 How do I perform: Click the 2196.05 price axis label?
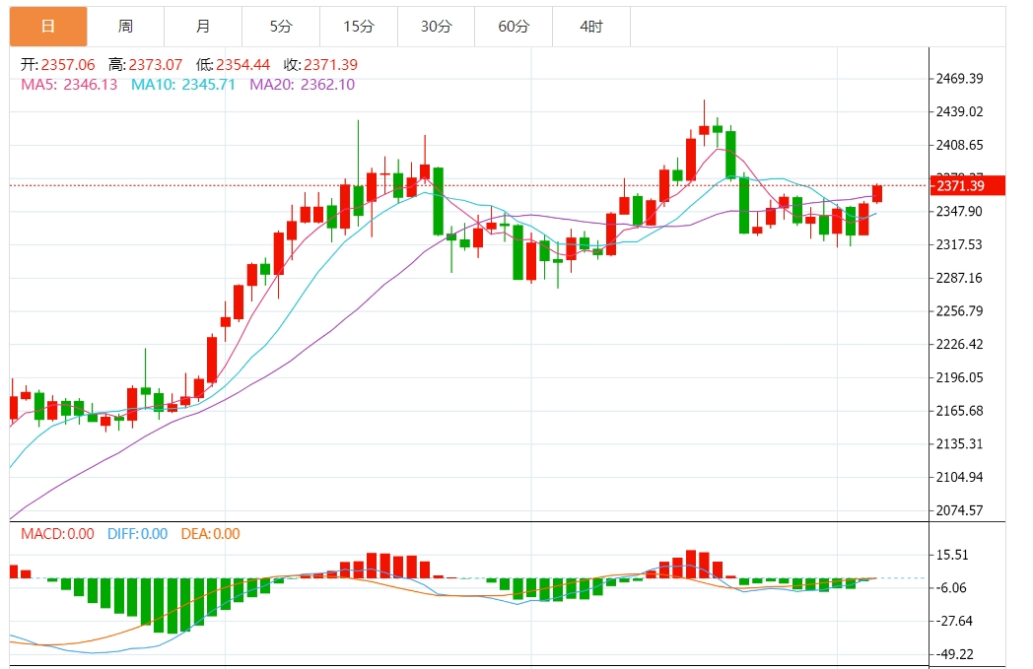click(x=960, y=377)
